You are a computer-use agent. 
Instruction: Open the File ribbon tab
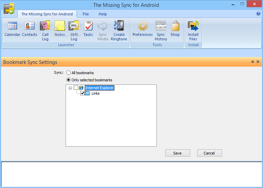[x=86, y=14]
